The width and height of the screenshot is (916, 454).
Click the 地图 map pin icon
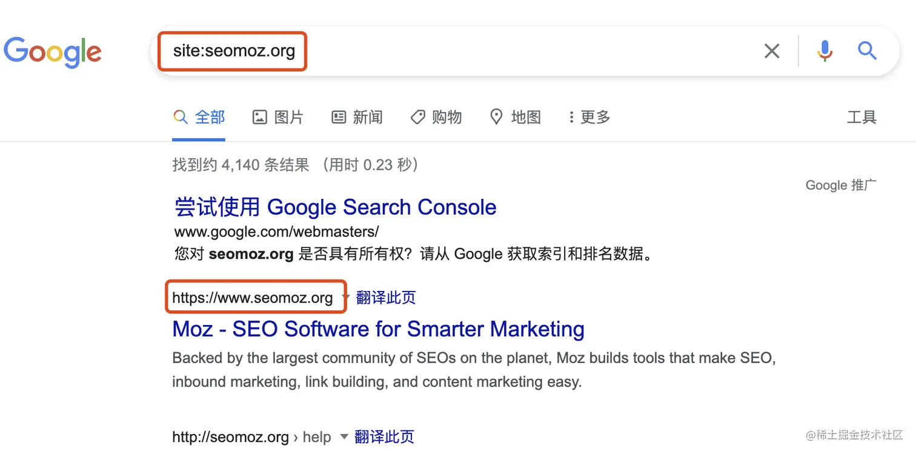click(x=496, y=117)
